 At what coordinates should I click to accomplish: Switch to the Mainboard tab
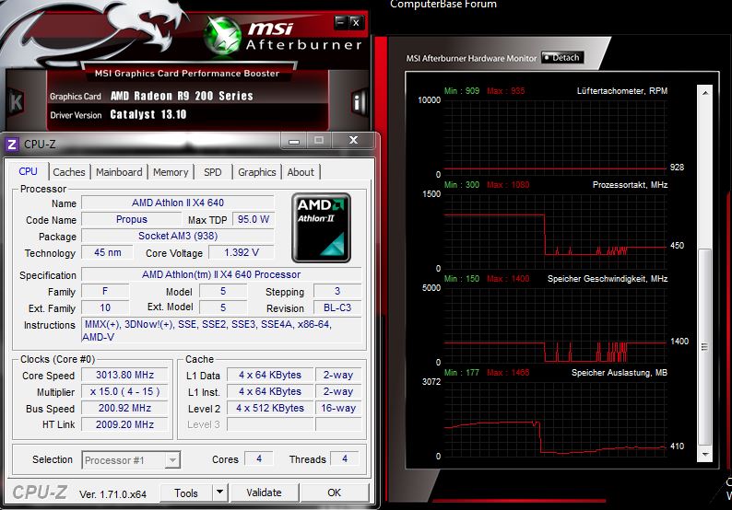coord(119,172)
